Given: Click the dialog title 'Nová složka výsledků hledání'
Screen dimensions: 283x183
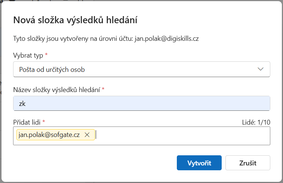Looking at the screenshot, I should tap(75, 20).
